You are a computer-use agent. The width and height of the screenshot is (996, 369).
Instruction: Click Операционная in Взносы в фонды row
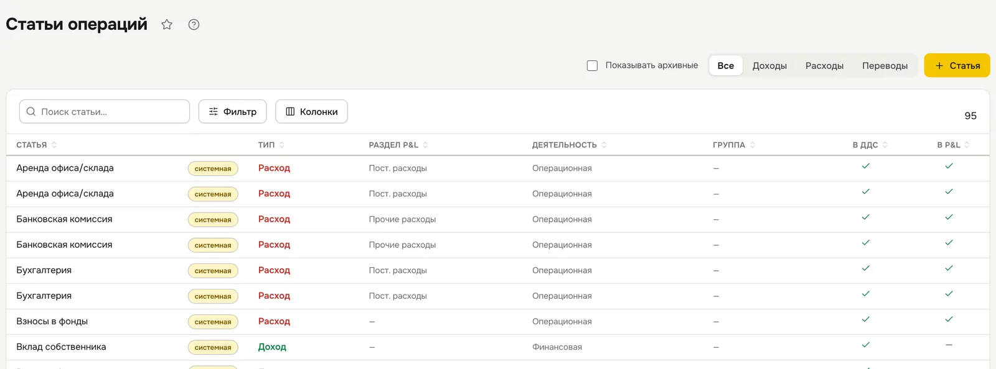[x=562, y=322]
